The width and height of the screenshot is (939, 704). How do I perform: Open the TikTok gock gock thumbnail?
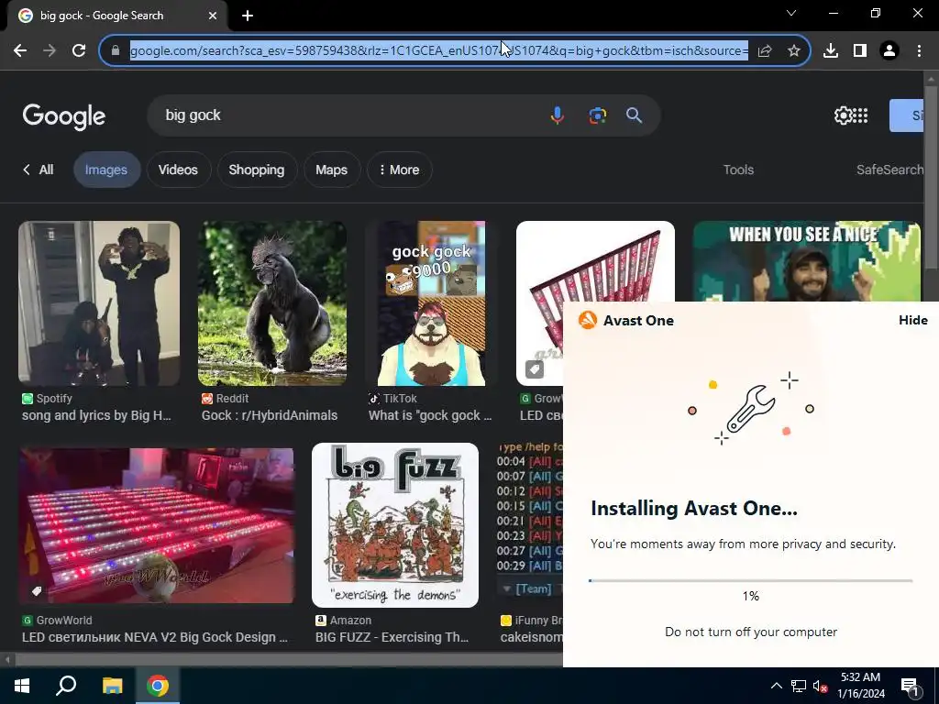(x=431, y=303)
